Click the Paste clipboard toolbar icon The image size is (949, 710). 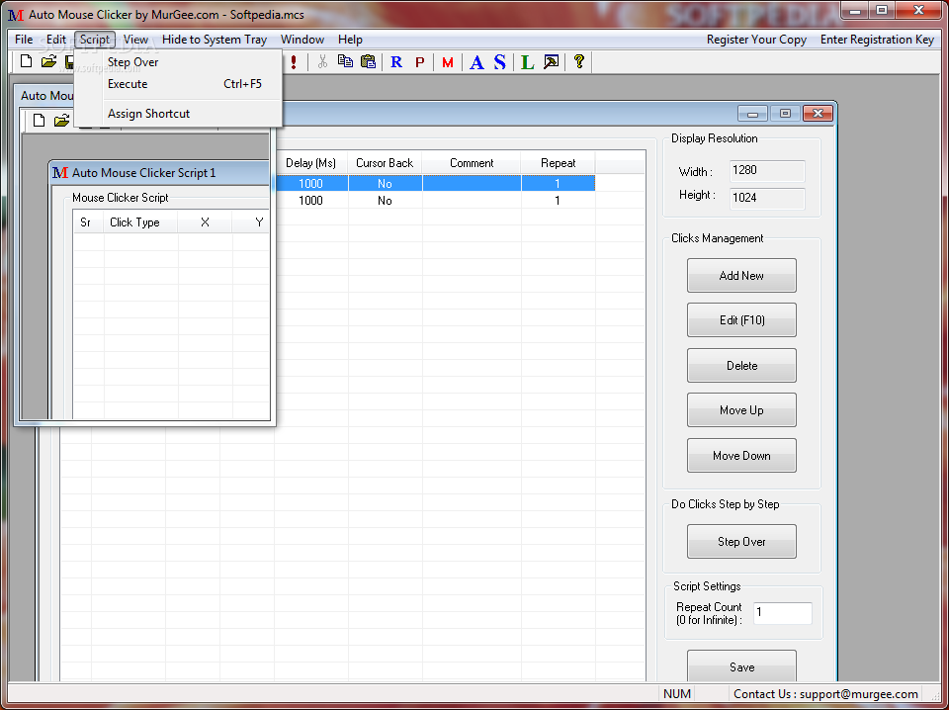[368, 61]
